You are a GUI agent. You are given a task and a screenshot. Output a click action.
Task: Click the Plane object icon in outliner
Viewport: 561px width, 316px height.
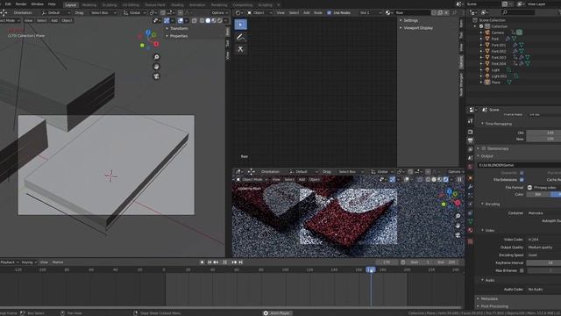487,83
